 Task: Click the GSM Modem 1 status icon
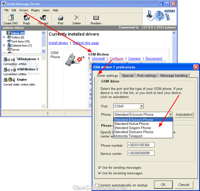9,69
